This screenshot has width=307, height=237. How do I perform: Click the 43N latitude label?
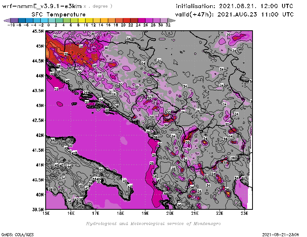pyautogui.click(x=40, y=105)
